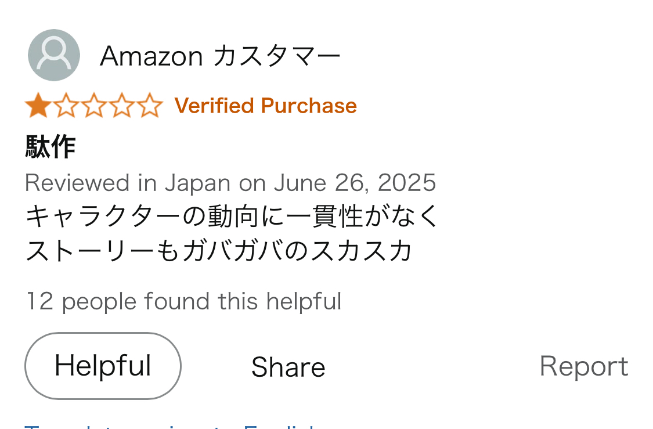Open the review title 駄作
Image resolution: width=653 pixels, height=429 pixels.
(50, 147)
